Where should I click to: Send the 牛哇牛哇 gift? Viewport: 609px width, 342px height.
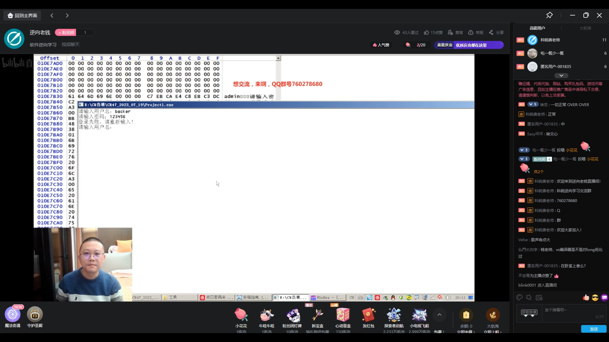(266, 319)
